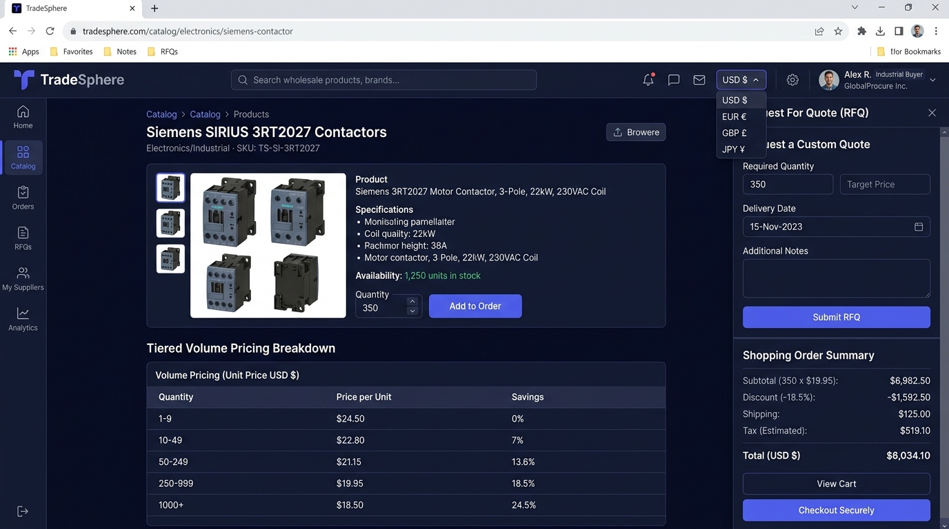Increase product quantity with the up arrow
The image size is (949, 529).
click(x=412, y=301)
